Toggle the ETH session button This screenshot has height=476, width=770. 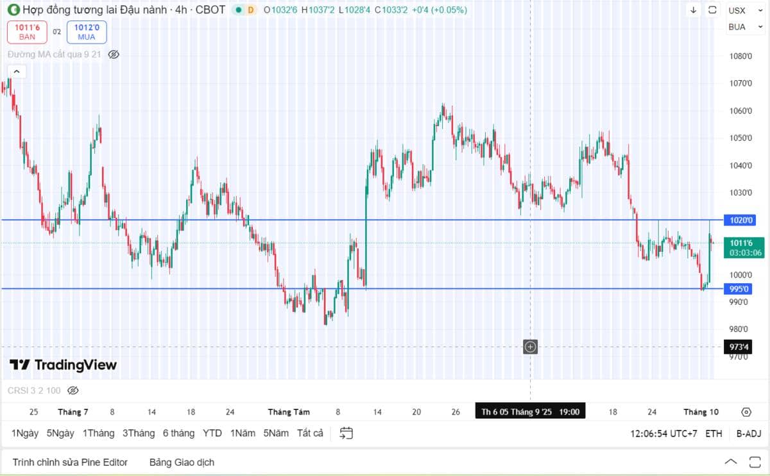coord(714,434)
